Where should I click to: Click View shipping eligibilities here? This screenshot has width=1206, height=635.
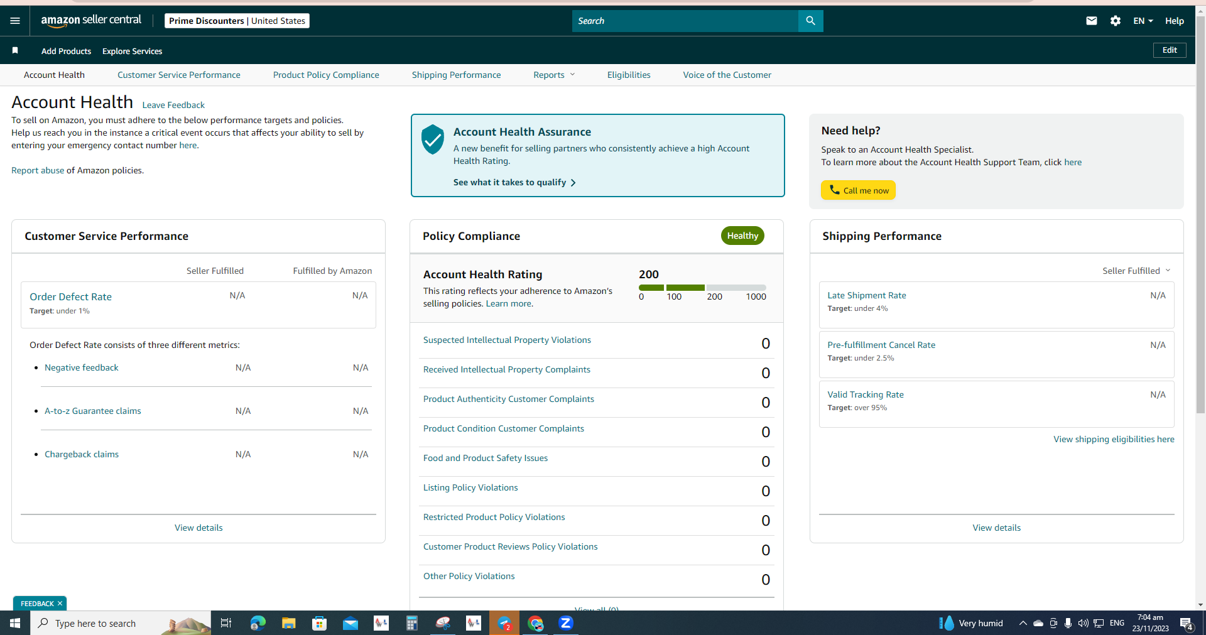1114,439
